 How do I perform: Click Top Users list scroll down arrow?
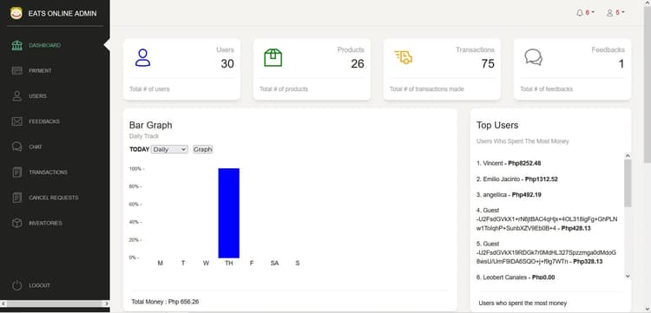(628, 276)
